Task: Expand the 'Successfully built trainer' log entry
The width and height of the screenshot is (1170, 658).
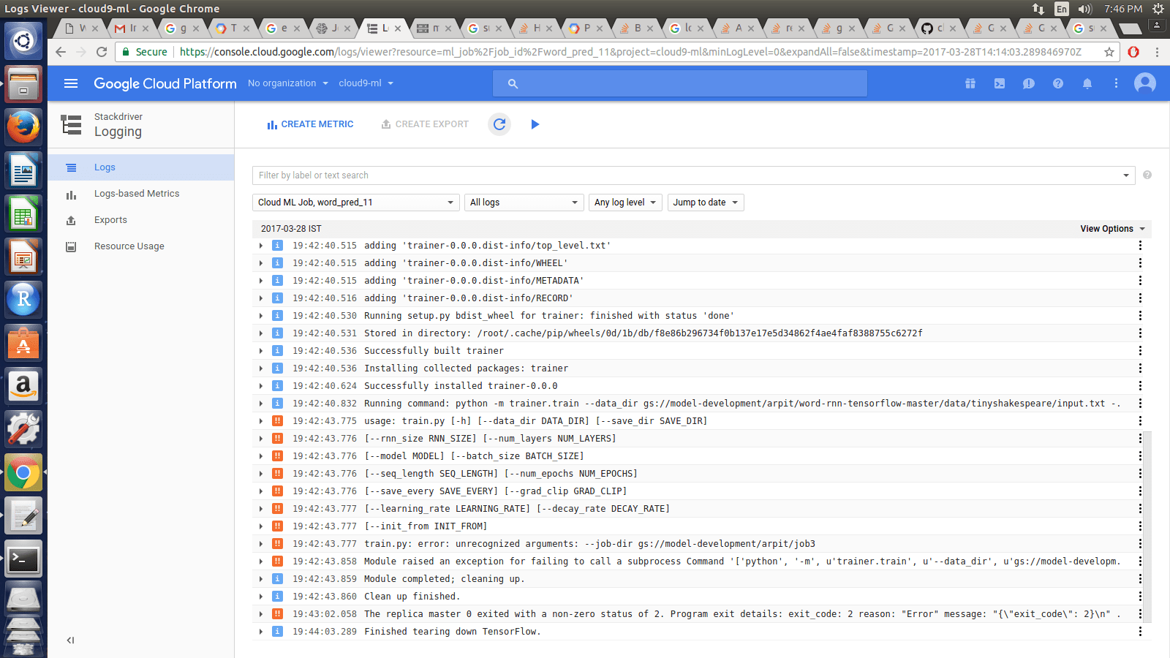Action: point(261,351)
